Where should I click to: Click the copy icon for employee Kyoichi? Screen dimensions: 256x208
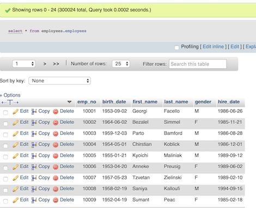click(x=34, y=156)
